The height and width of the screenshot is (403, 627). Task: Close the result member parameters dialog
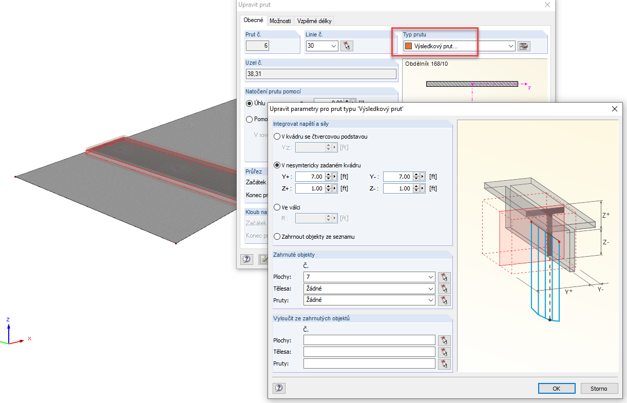tap(614, 109)
